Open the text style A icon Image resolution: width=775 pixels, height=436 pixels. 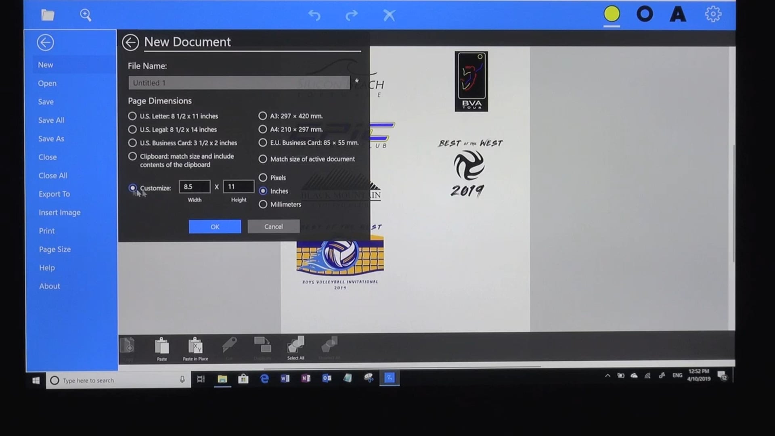pos(678,14)
